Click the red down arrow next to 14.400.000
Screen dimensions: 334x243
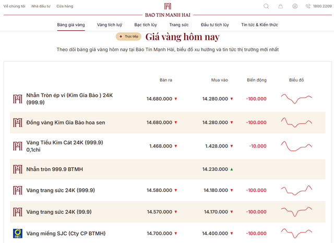click(232, 234)
